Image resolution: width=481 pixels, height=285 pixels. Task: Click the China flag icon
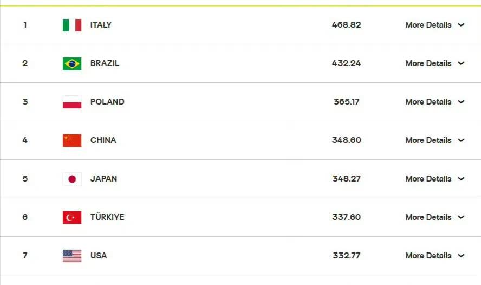[x=72, y=140]
